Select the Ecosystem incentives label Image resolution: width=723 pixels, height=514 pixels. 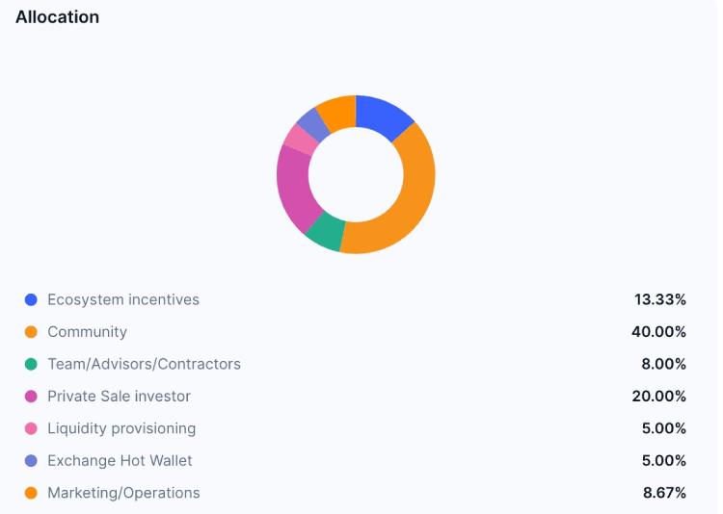[123, 299]
